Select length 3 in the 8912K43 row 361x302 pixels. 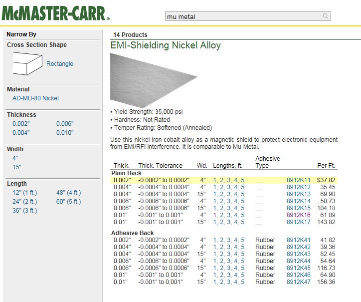[229, 254]
